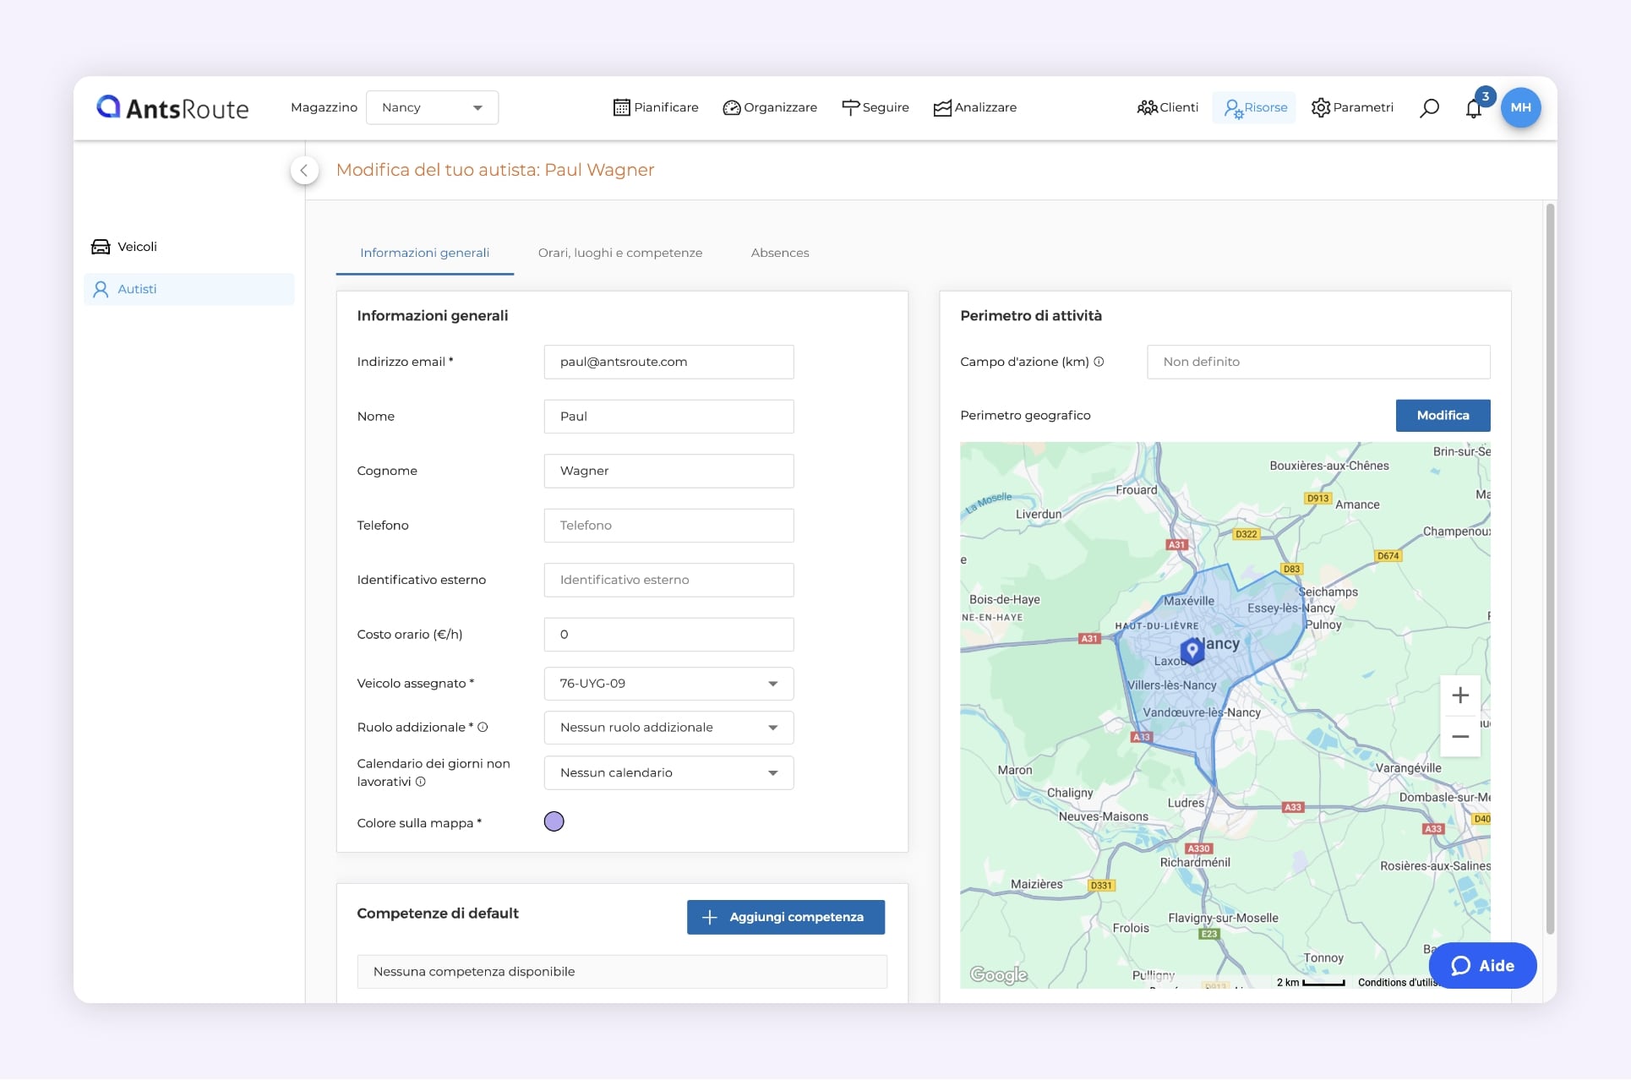Click the search magnifier icon
The image size is (1631, 1080).
click(x=1429, y=108)
